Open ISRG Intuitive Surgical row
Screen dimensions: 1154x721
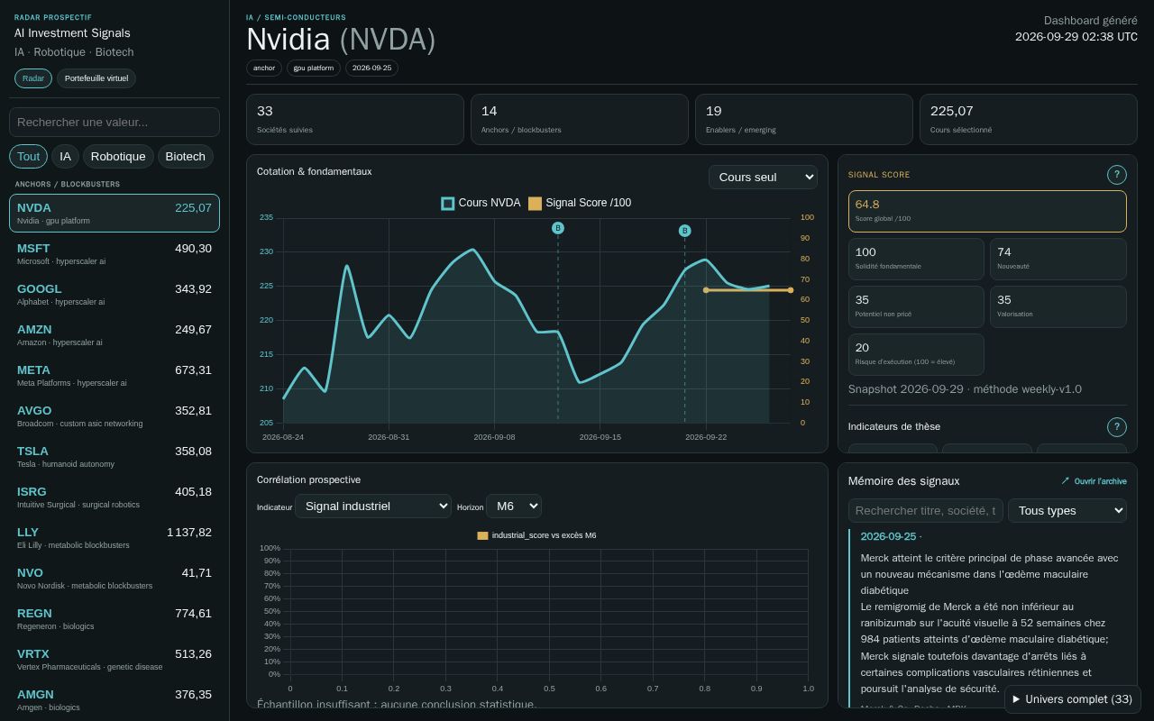tap(114, 497)
